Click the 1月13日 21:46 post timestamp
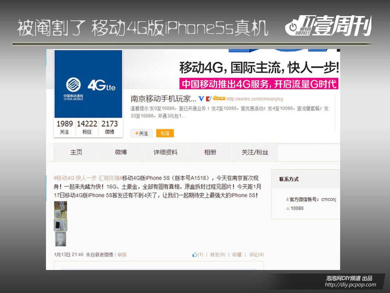The height and width of the screenshot is (293, 390). (x=69, y=255)
